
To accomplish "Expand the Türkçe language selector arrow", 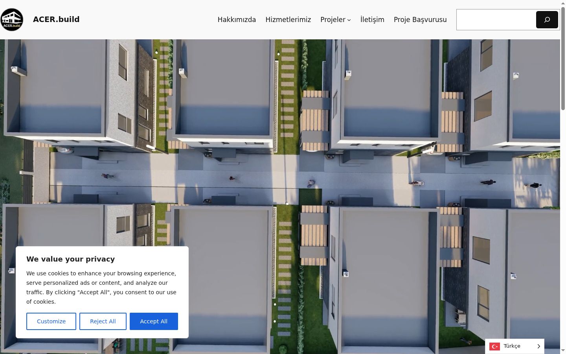I will pos(539,346).
